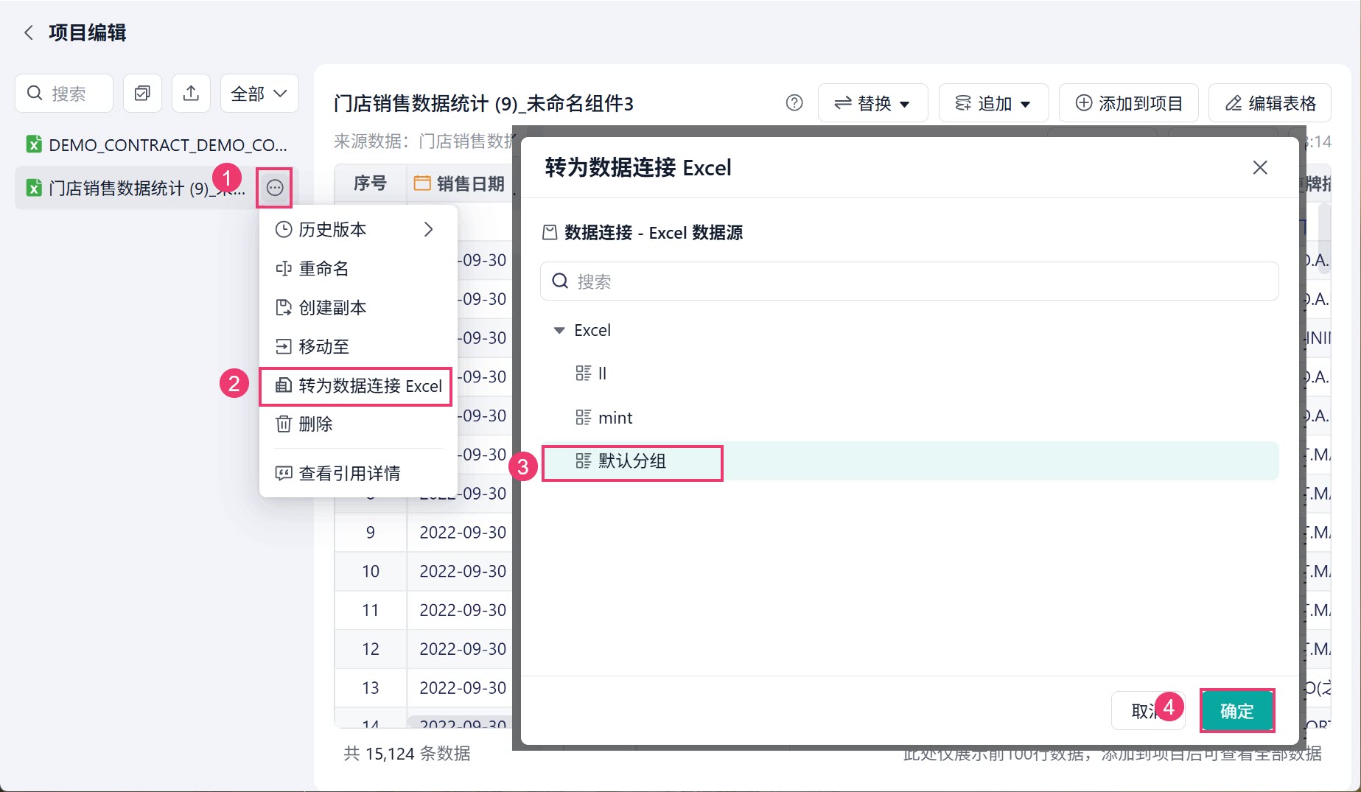Screen dimensions: 1361x792
Task: Click the 添加到项目 button
Action: tap(1129, 103)
